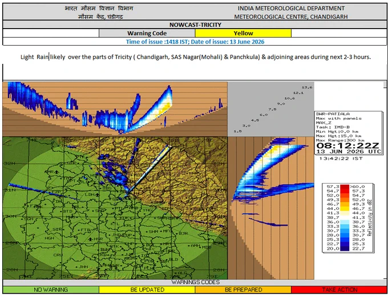Click INDIA METEOROLOGICAL DEPARTMENT heading
This screenshot has width=388, height=297.
click(291, 8)
